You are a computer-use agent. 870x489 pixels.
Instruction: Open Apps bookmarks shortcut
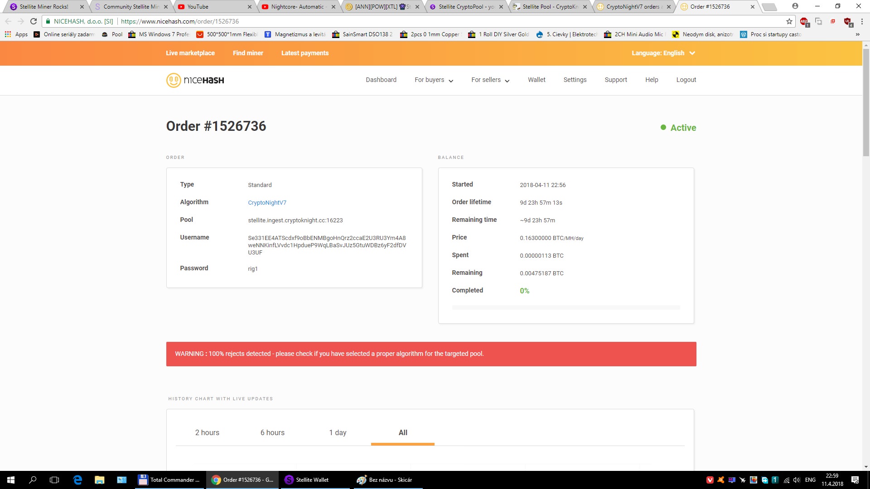(16, 34)
